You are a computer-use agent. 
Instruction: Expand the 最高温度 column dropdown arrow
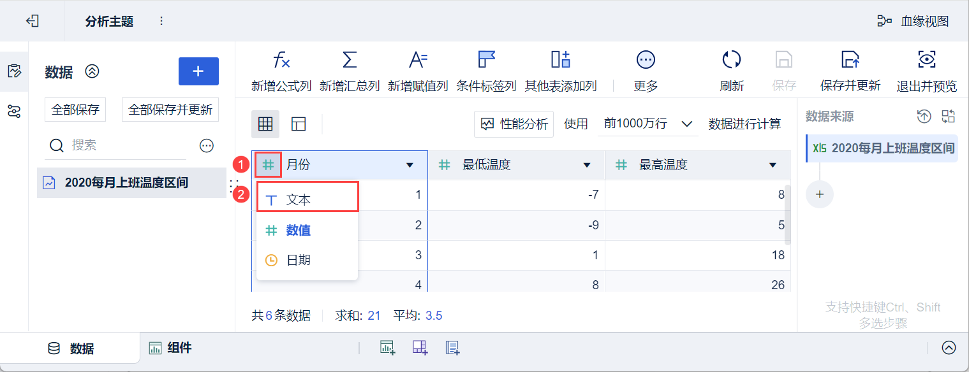tap(773, 166)
